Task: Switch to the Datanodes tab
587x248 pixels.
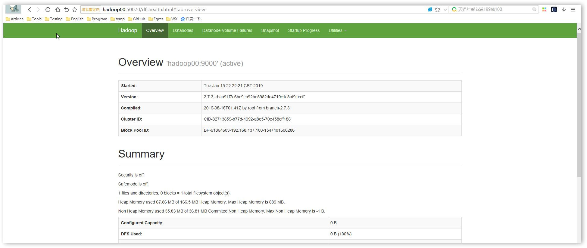Action: [183, 30]
